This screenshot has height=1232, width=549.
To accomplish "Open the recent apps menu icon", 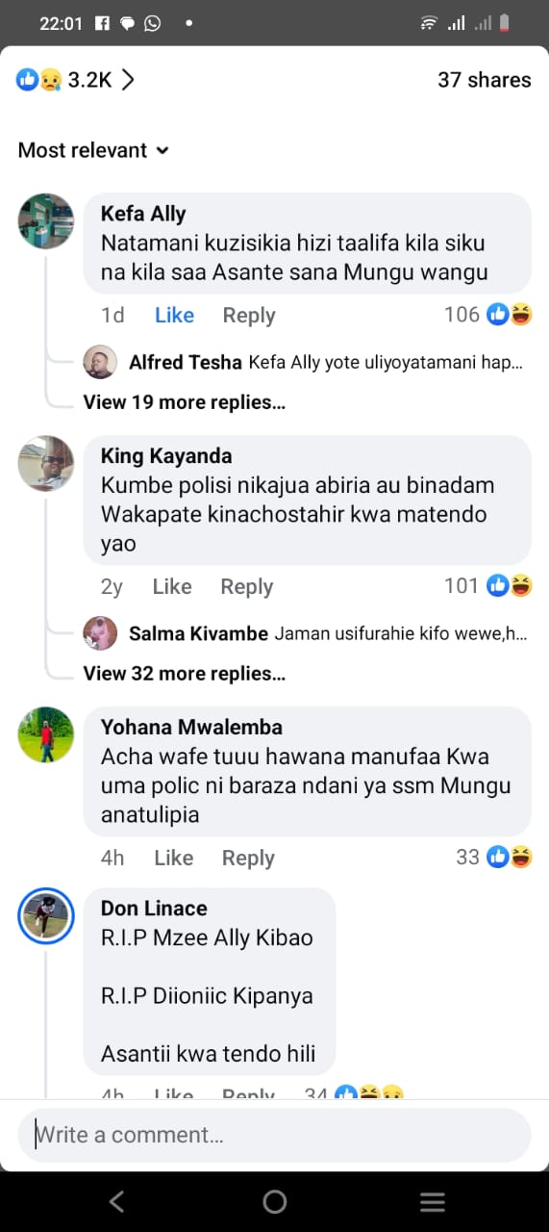I will coord(433,1201).
